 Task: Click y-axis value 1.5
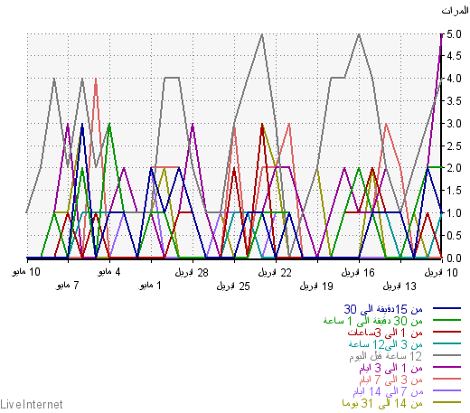454,191
